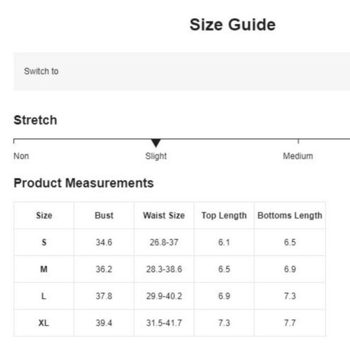This screenshot has width=350, height=350.
Task: Select the S size row label
Action: 44,242
